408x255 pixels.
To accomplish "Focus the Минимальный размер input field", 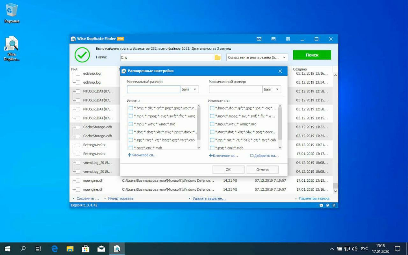I will click(154, 89).
